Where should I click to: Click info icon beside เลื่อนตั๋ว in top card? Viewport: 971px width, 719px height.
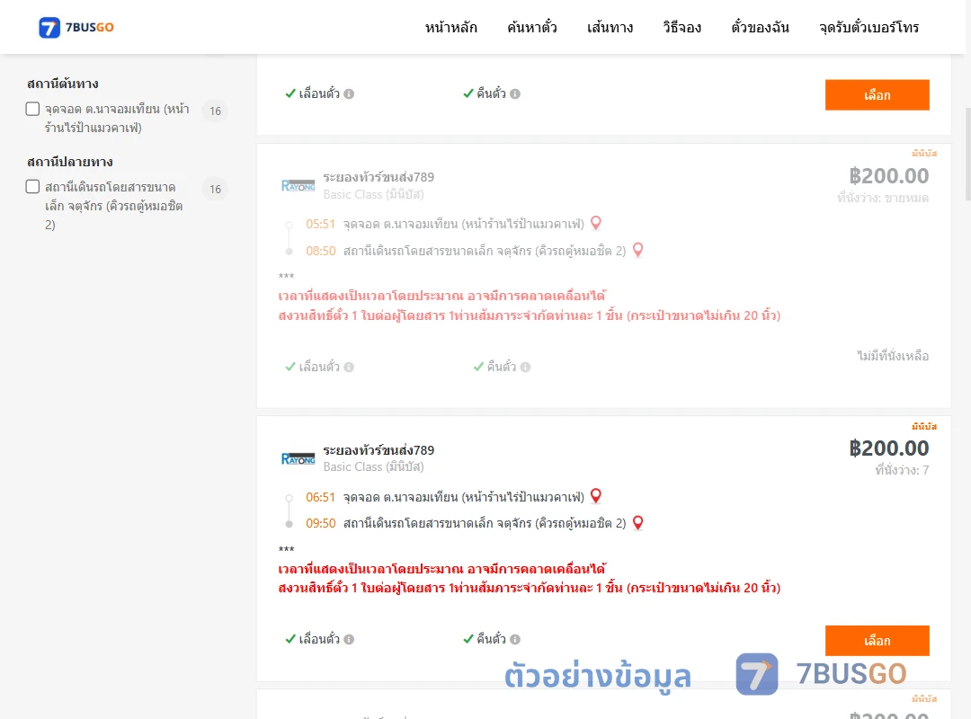[349, 94]
